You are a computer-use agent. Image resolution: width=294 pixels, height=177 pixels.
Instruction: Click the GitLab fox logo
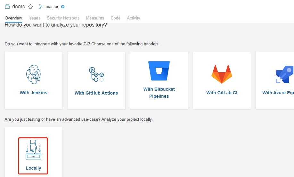pos(222,74)
